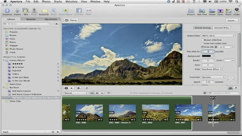Open the Stacks menu
The height and width of the screenshot is (136, 242).
tap(58, 2)
